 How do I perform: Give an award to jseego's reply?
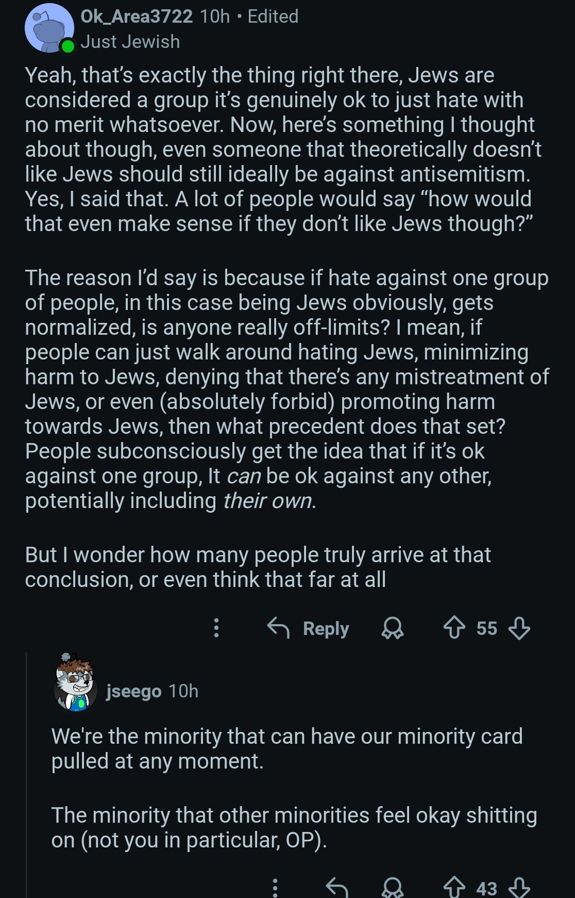point(392,887)
